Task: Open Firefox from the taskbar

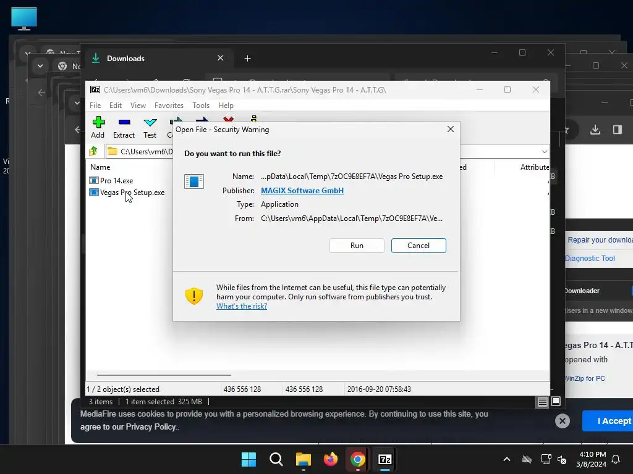Action: [331, 459]
